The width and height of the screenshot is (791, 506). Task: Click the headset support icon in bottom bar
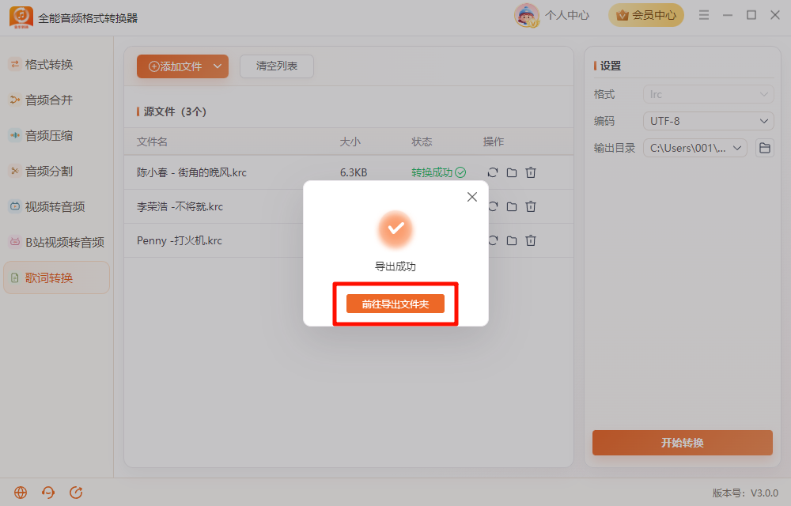tap(48, 493)
